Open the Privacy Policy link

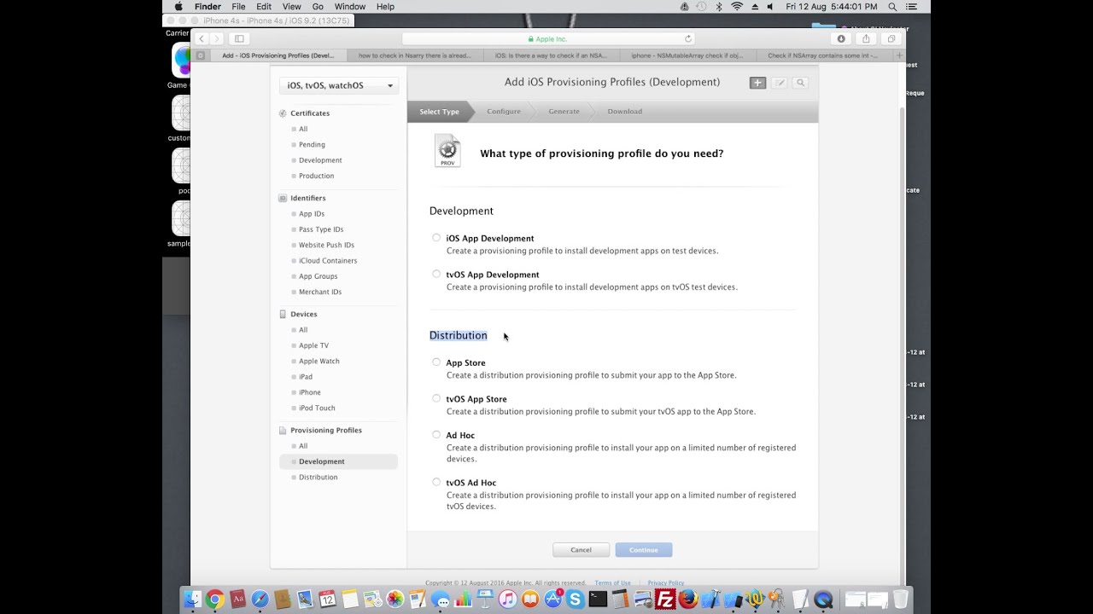tap(666, 583)
